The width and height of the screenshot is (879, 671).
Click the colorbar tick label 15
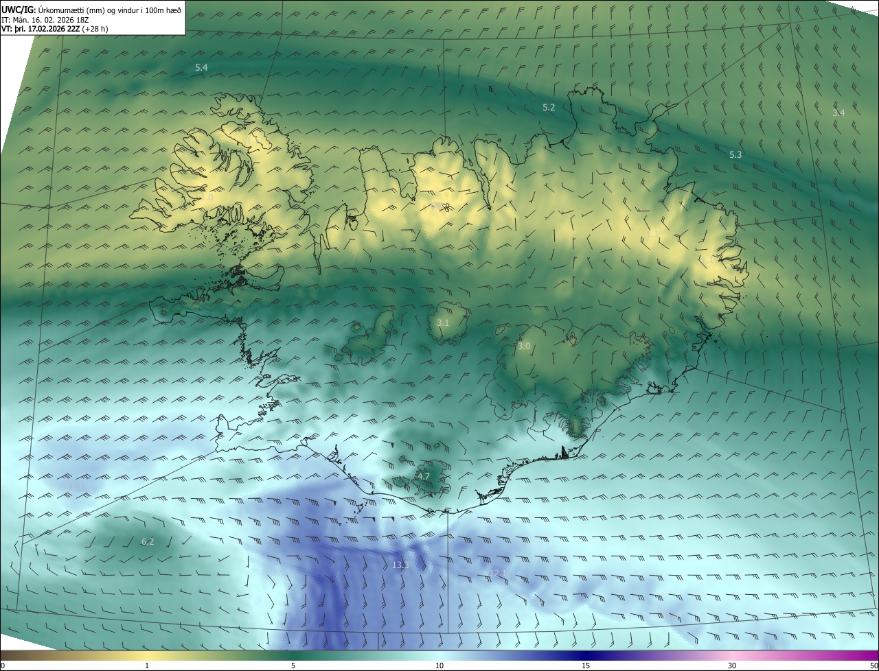[586, 666]
